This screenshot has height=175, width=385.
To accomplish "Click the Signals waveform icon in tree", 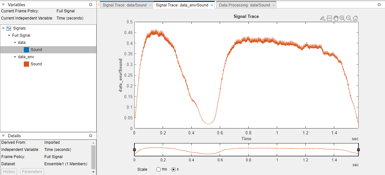I will pyautogui.click(x=9, y=28).
